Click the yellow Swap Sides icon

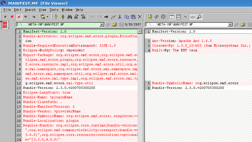[150, 17]
